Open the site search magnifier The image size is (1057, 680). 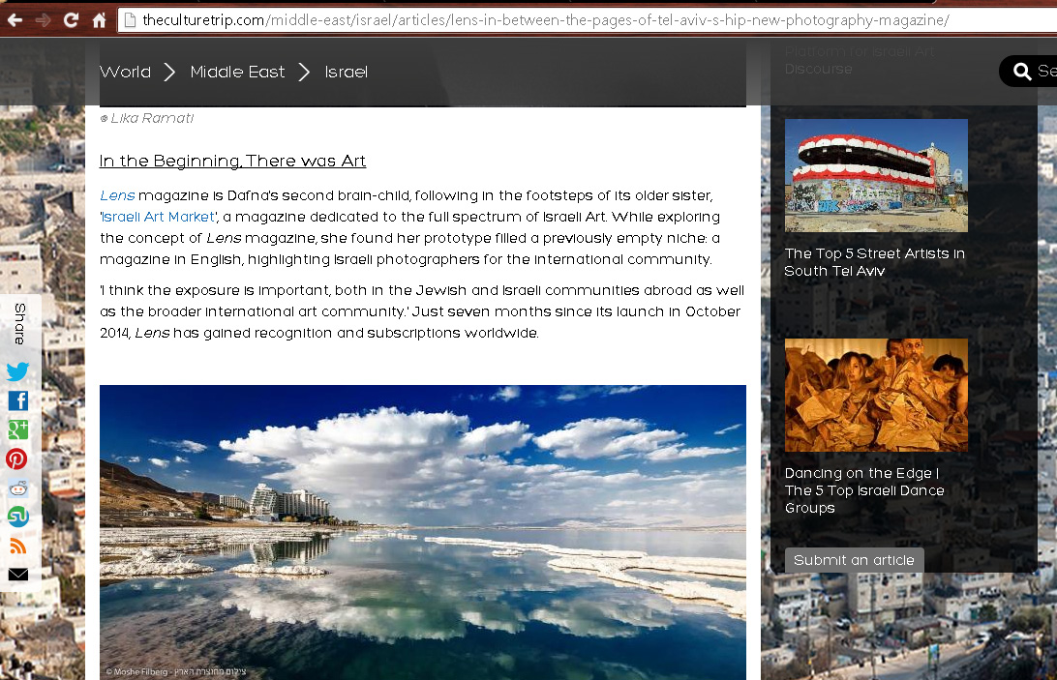point(1022,71)
